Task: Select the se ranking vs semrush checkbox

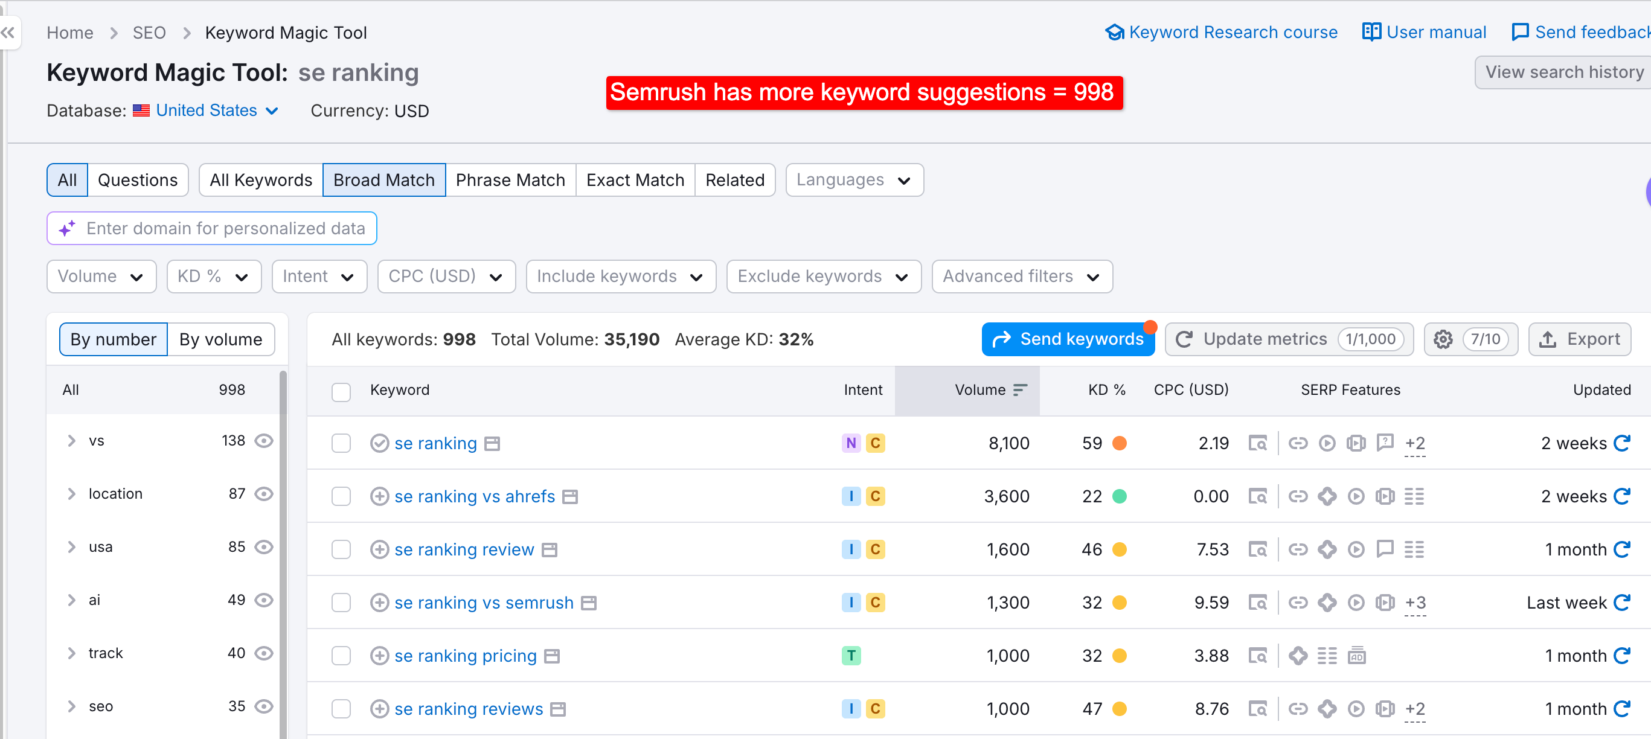Action: 341,603
